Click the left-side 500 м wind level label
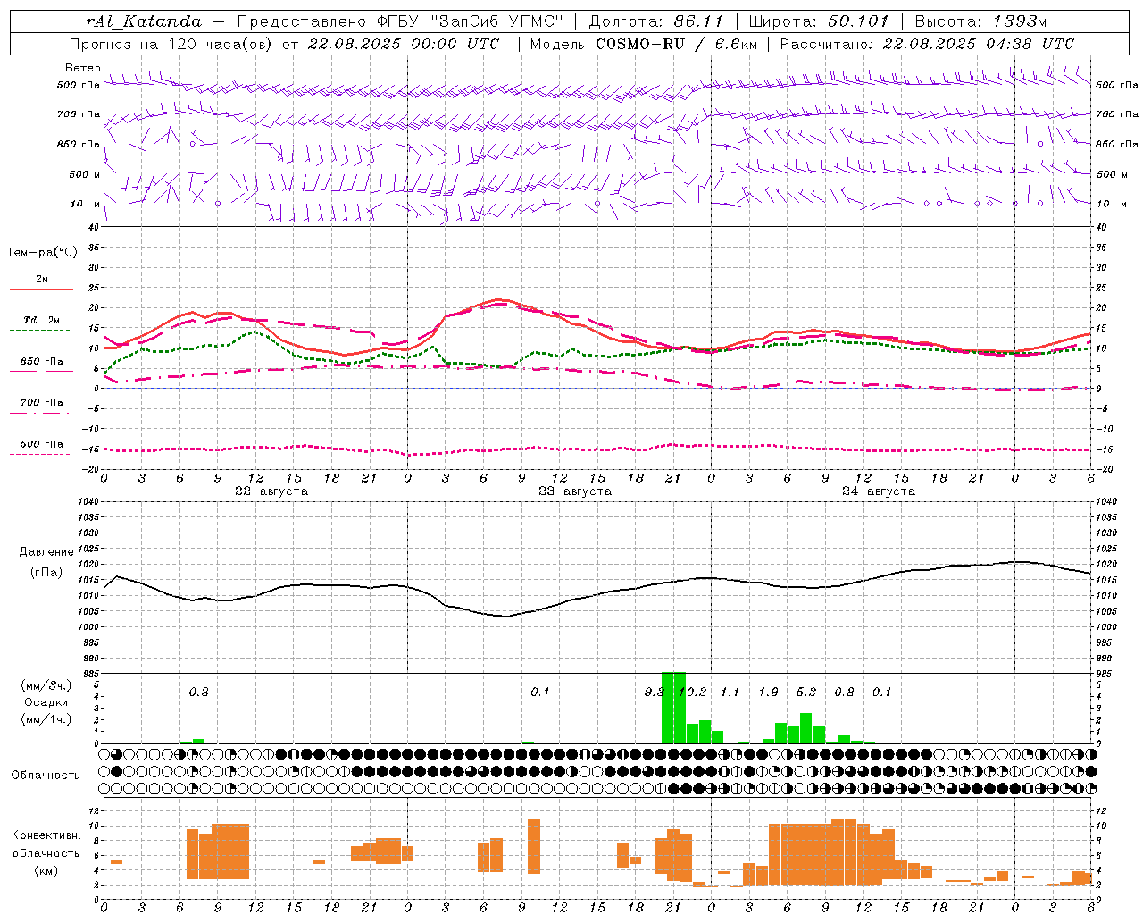Viewport: 1143px width, 915px height. point(79,174)
